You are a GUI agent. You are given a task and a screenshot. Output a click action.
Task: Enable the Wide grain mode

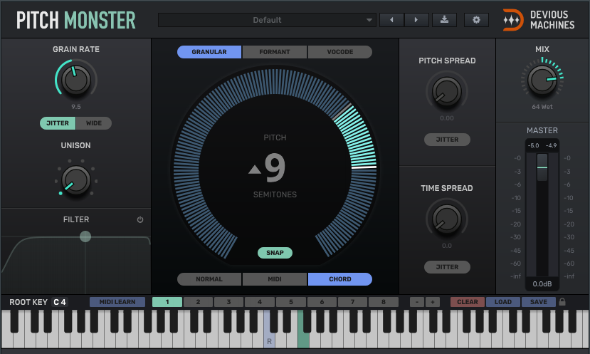[94, 123]
